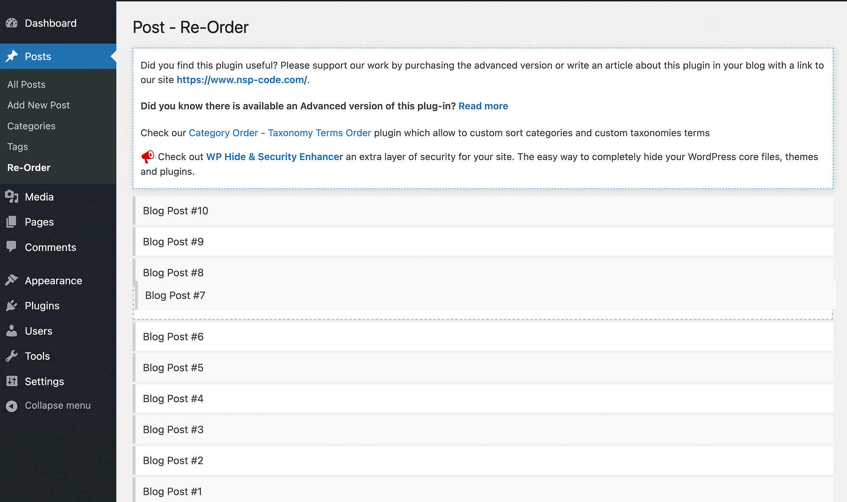Click the Media icon in sidebar
847x502 pixels.
[x=12, y=197]
